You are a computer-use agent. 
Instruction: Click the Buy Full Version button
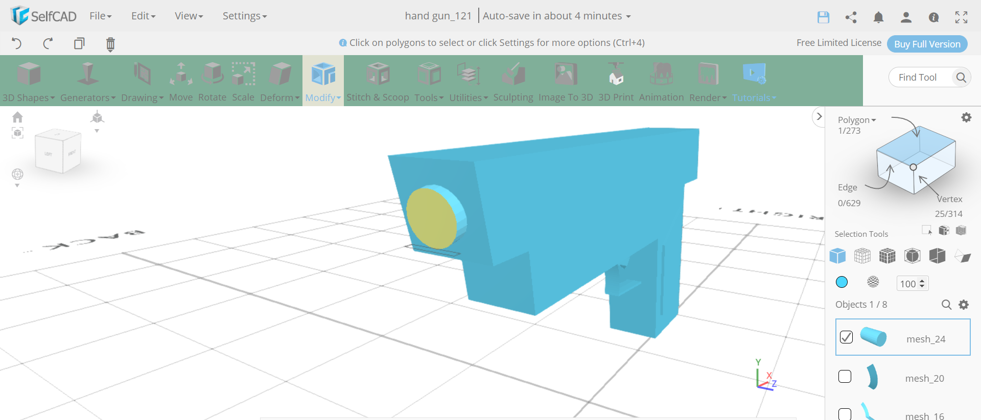coord(927,44)
